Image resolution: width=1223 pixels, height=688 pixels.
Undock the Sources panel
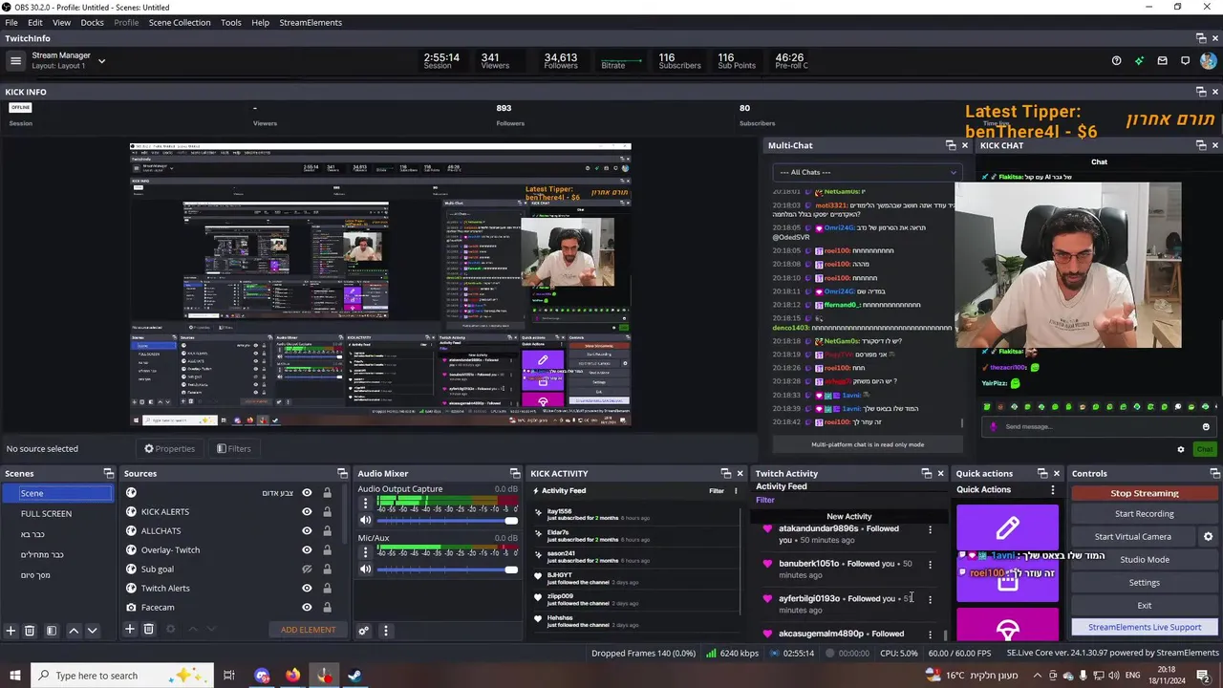[x=342, y=473]
